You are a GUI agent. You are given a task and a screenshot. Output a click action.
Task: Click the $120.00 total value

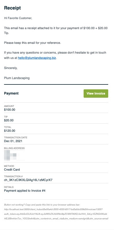point(10,131)
